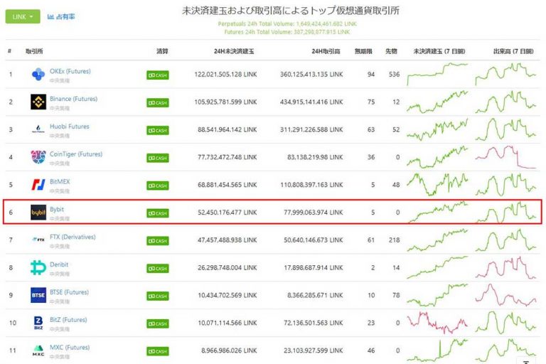Open the LINK currency dropdown

[x=22, y=16]
